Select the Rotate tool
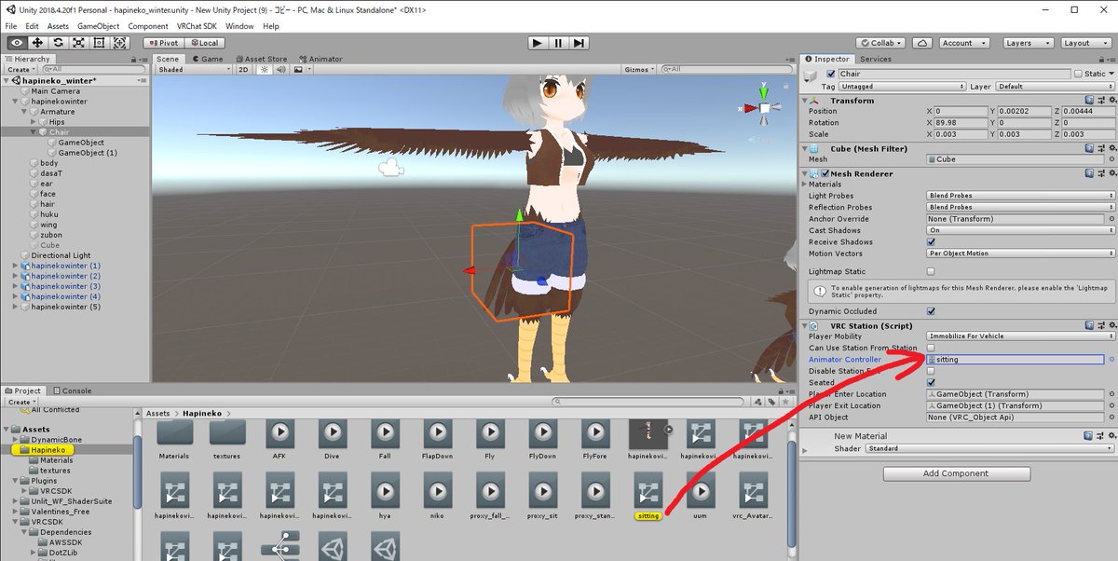This screenshot has width=1118, height=561. 58,43
